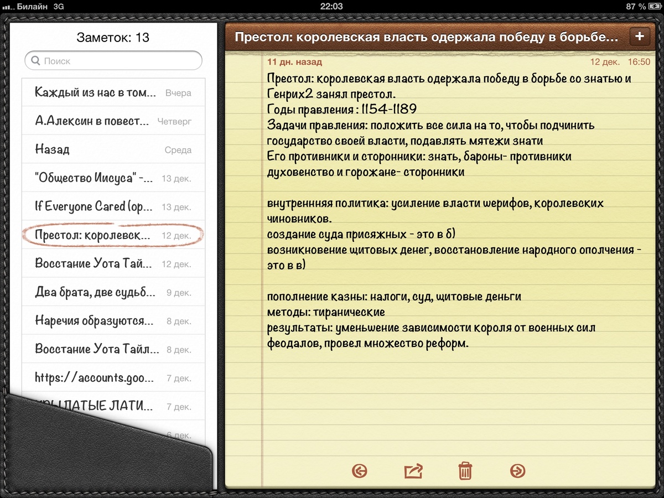Viewport: 664px width, 498px height.
Task: Open the "Общество Иисуса" note
Action: (x=113, y=178)
